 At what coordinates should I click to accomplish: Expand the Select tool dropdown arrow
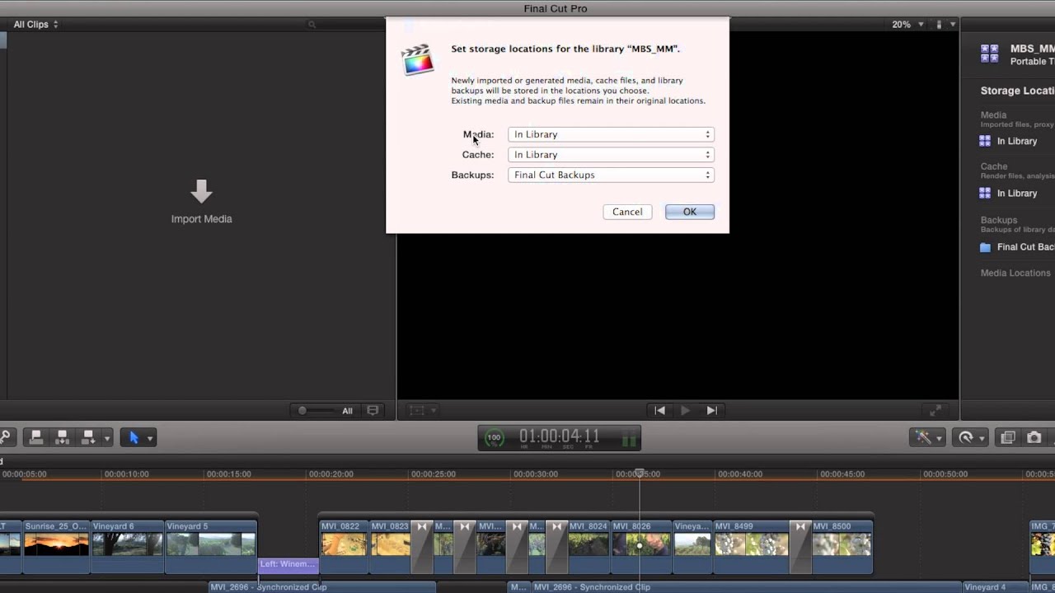pos(150,438)
